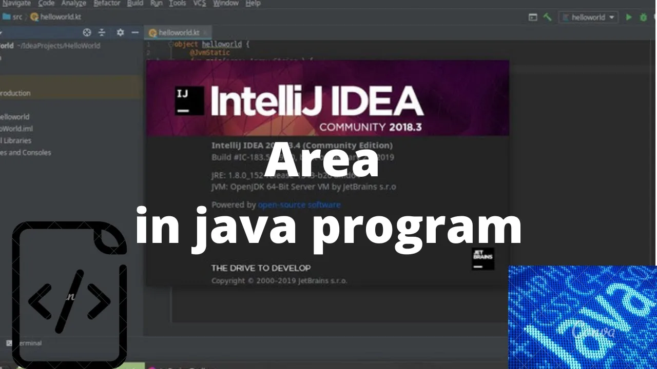Image resolution: width=657 pixels, height=369 pixels.
Task: Toggle code folding arrow beside object helloworld
Action: 171,45
